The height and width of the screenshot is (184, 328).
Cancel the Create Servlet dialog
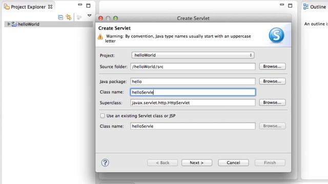point(233,163)
